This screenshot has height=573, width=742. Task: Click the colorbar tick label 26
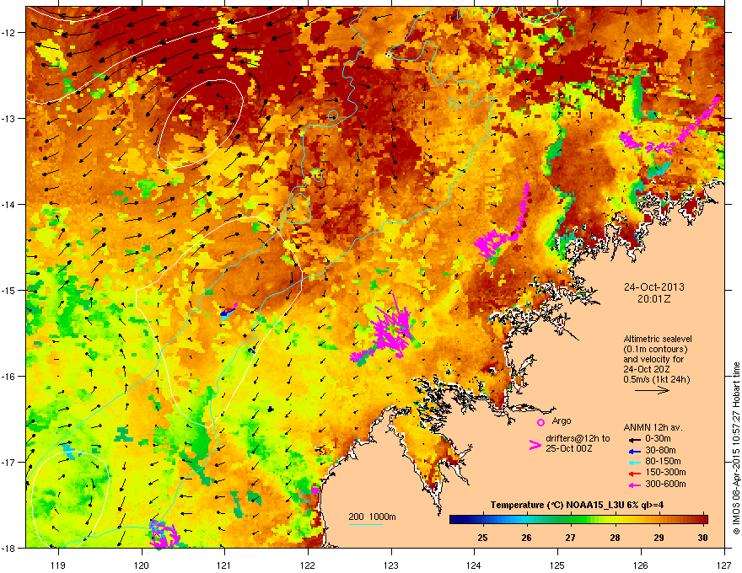pos(527,538)
